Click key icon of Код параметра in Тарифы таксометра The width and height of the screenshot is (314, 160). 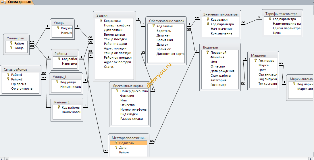270,19
